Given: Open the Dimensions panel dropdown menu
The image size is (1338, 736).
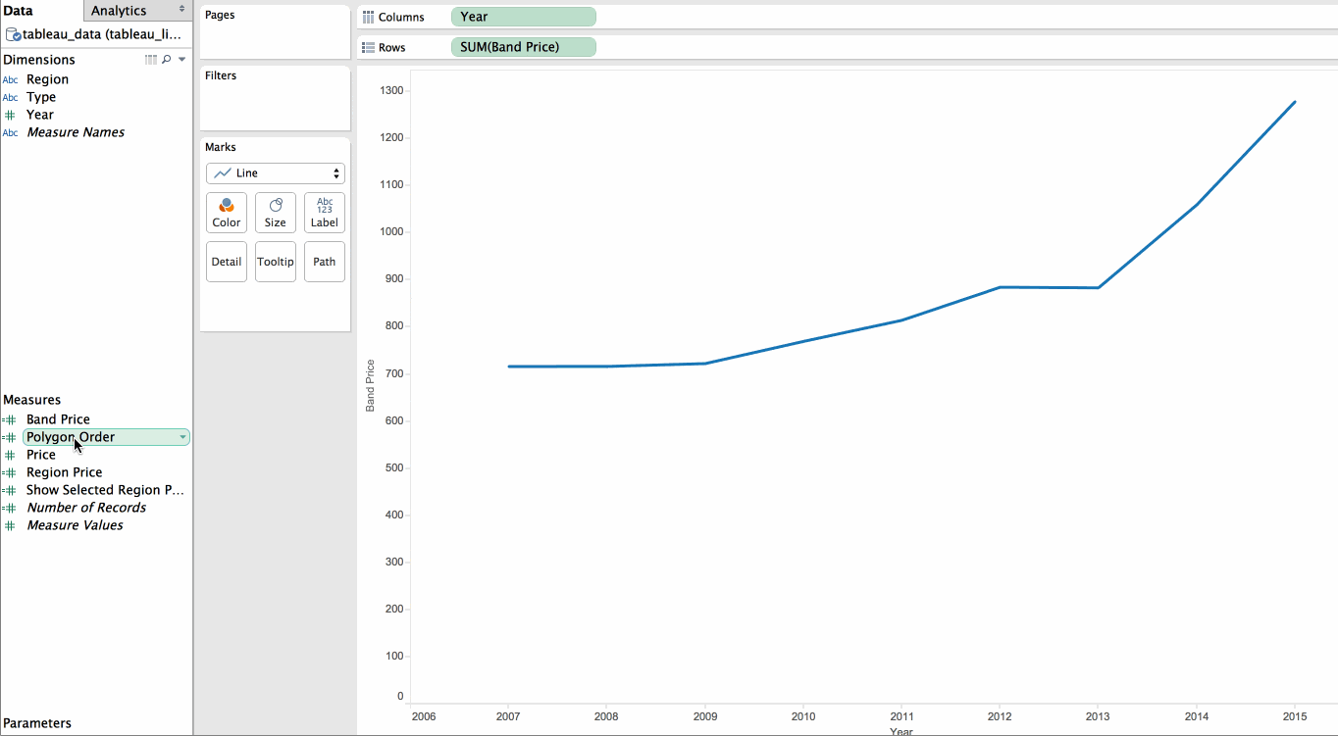Looking at the screenshot, I should tap(180, 59).
